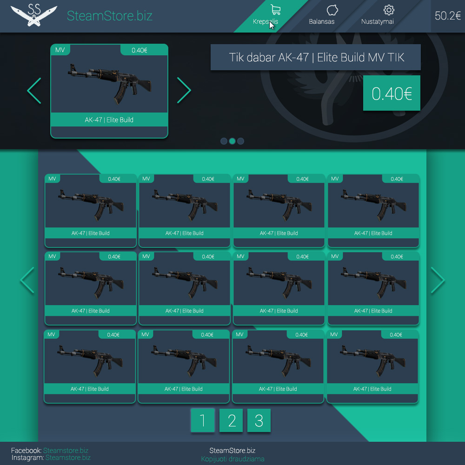465x465 pixels.
Task: Go to page 2 of the listings
Action: 231,420
